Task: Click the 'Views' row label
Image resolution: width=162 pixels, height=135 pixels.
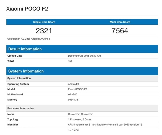Action: tap(11, 61)
